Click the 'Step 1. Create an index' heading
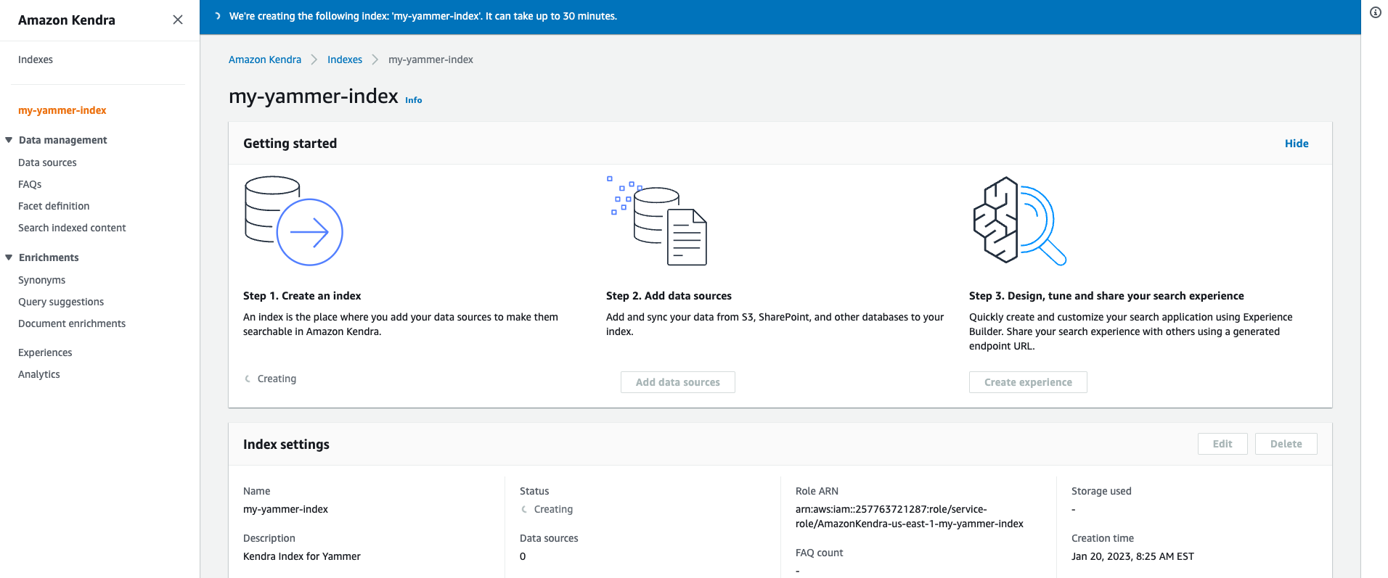1388x578 pixels. 302,296
